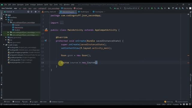This screenshot has width=192, height=108.
Task: Click the onCreate breadcrumb in navigation bar
Action: (x=78, y=8)
